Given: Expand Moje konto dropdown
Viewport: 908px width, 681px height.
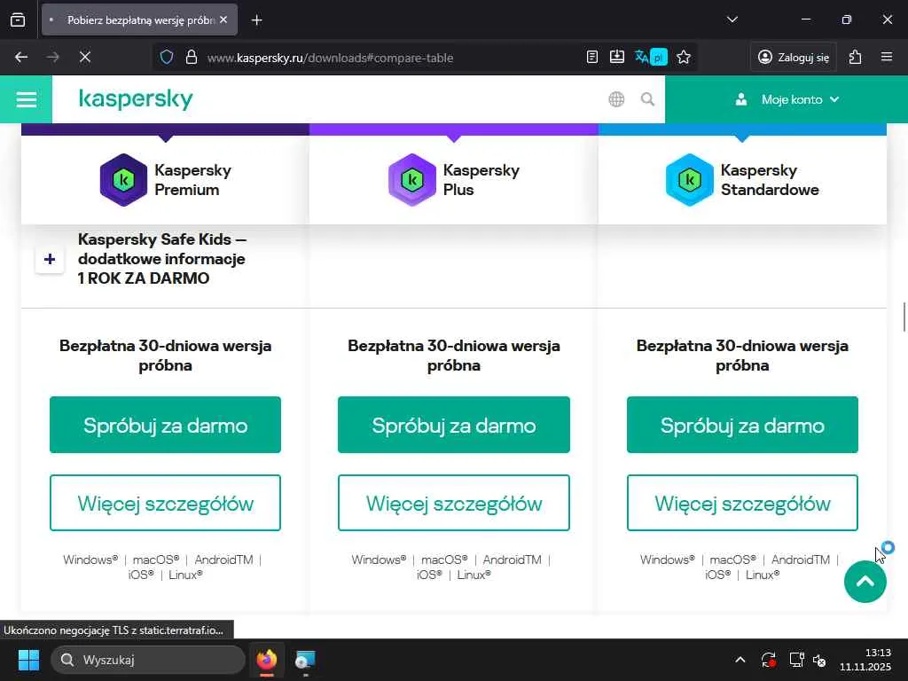Looking at the screenshot, I should coord(787,99).
